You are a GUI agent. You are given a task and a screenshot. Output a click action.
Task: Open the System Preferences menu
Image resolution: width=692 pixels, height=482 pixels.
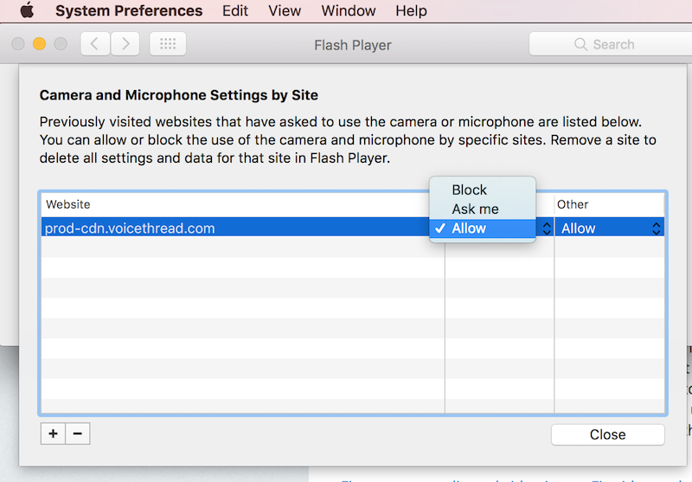(129, 10)
